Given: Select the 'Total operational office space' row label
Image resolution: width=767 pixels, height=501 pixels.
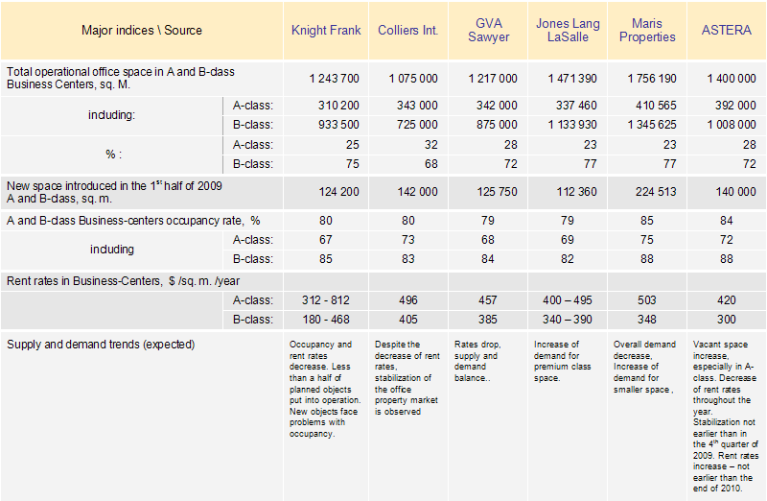Looking at the screenshot, I should coord(121,78).
